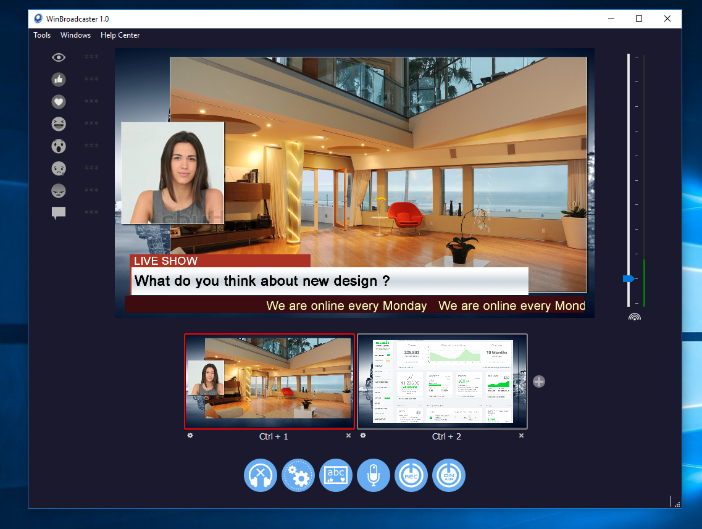Click the surprised wow face icon
The image size is (702, 529).
coord(59,146)
